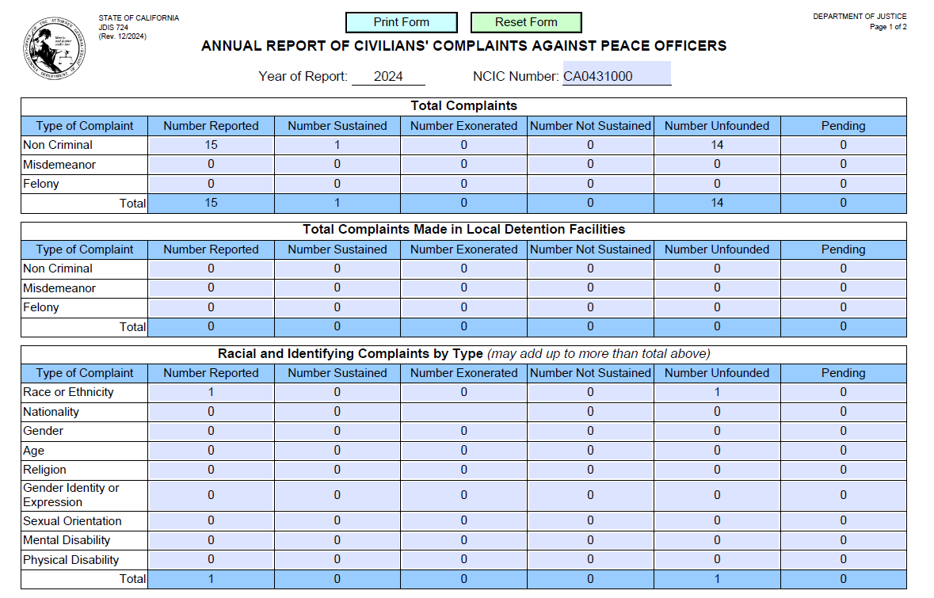Click the Misdemeanor Number Reported field in Total Complaints
The image size is (934, 598).
(x=210, y=164)
